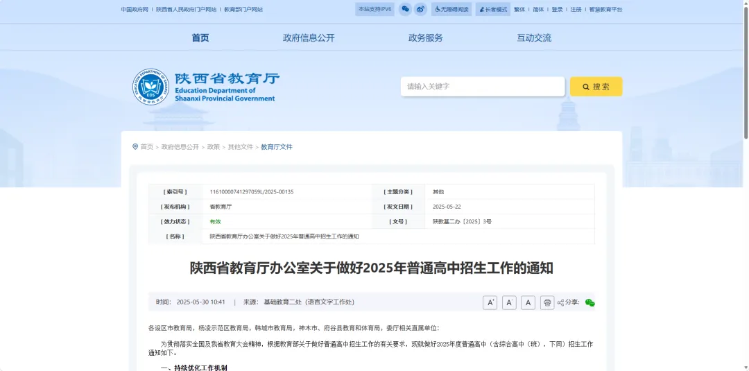Click index number 11610000741297059L/2025-00135
The width and height of the screenshot is (749, 371).
click(x=252, y=192)
